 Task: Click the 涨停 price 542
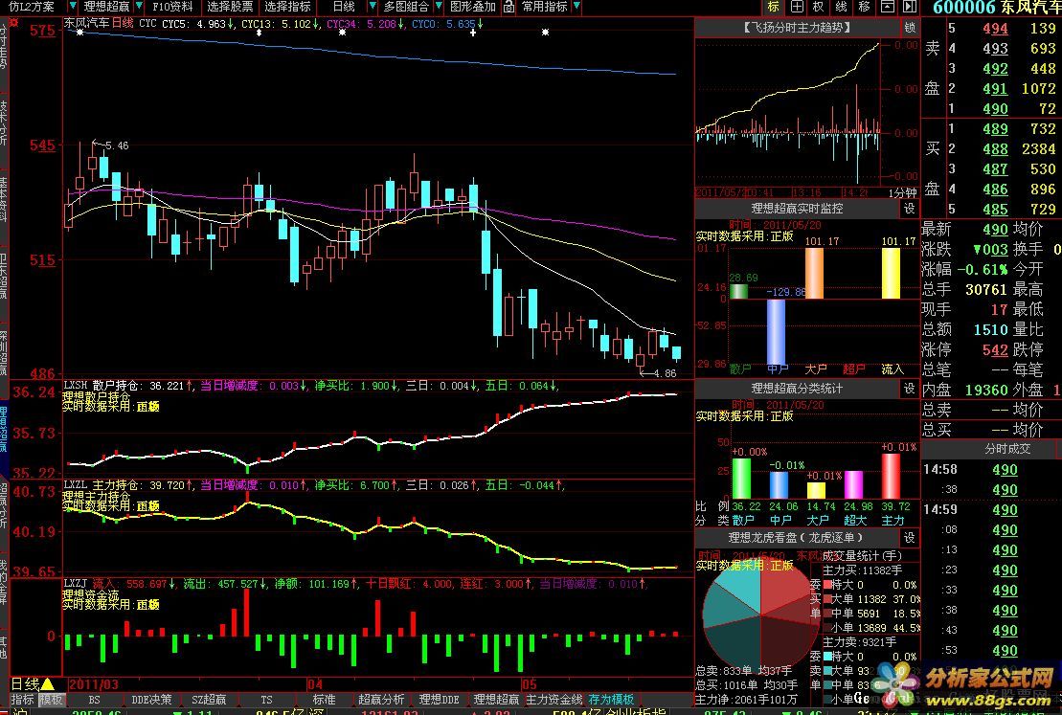click(x=995, y=350)
